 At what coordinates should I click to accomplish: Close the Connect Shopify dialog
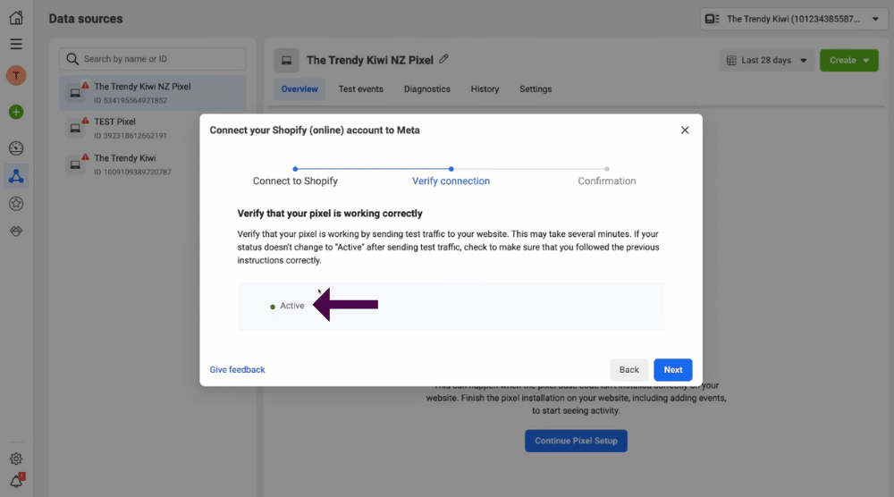click(685, 130)
